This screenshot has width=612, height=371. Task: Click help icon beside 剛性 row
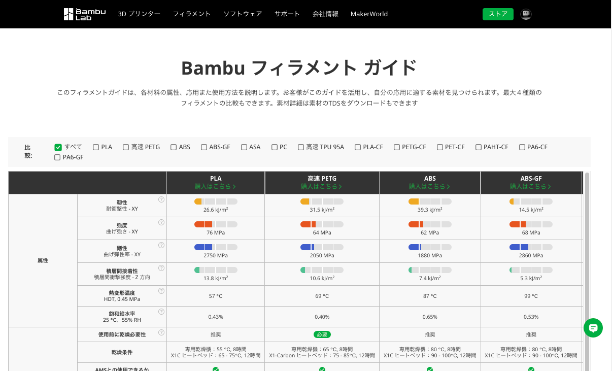(x=161, y=245)
